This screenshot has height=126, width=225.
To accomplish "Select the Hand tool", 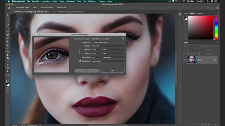I will pos(8,71).
